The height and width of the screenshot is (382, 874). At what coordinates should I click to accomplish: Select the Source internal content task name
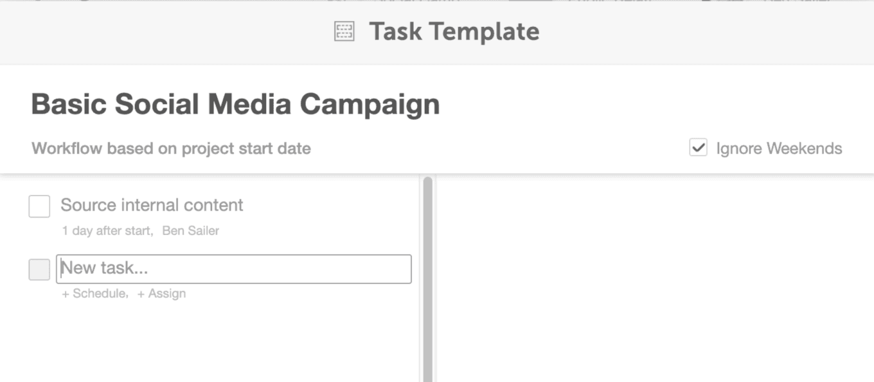pos(151,205)
